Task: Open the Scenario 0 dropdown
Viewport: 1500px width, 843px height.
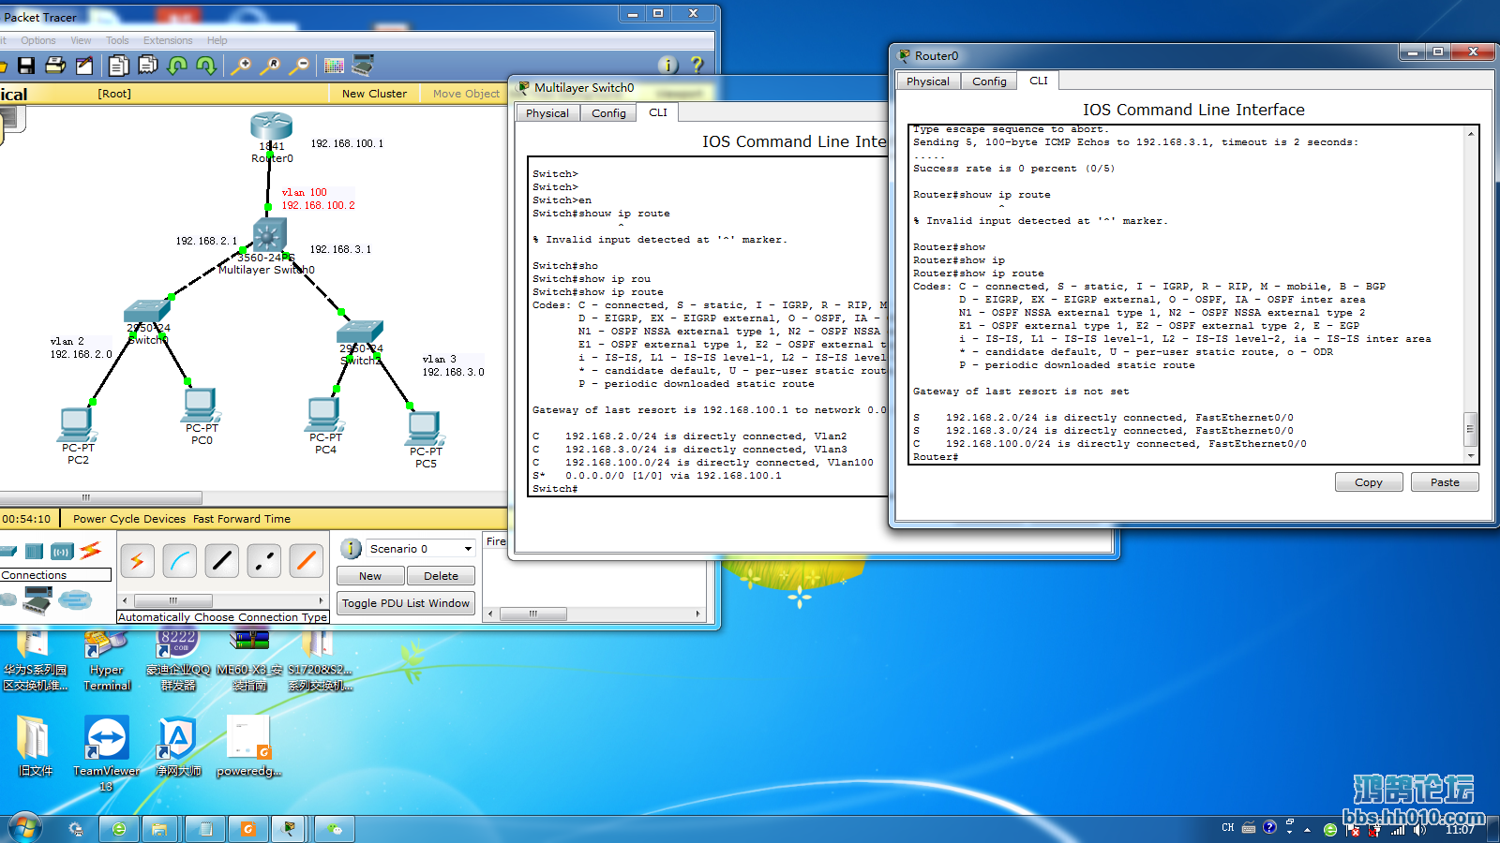Action: tap(420, 549)
